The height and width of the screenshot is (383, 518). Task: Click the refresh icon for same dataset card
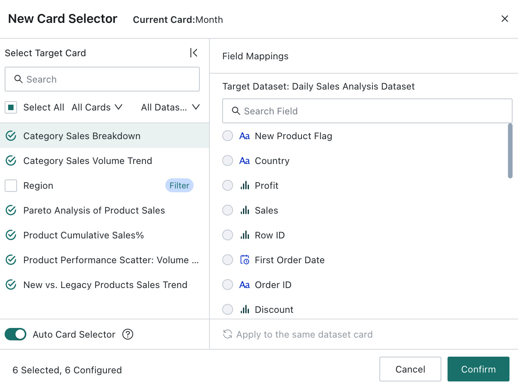coord(228,334)
